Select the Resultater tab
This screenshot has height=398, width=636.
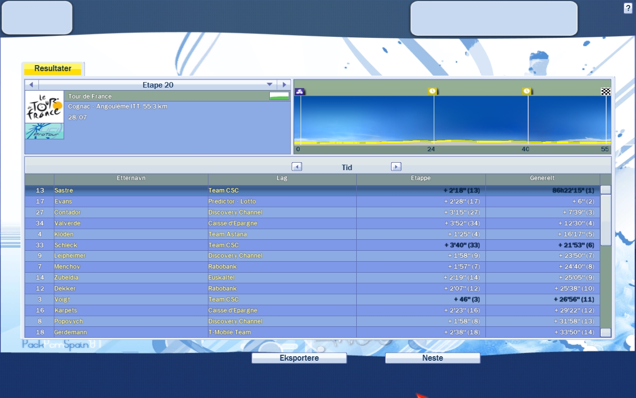point(53,69)
